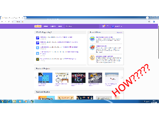Click the page vertical scrollbar
Viewport: 159px width, 119px height.
point(158,42)
